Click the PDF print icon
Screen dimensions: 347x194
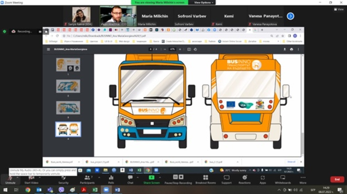291,49
